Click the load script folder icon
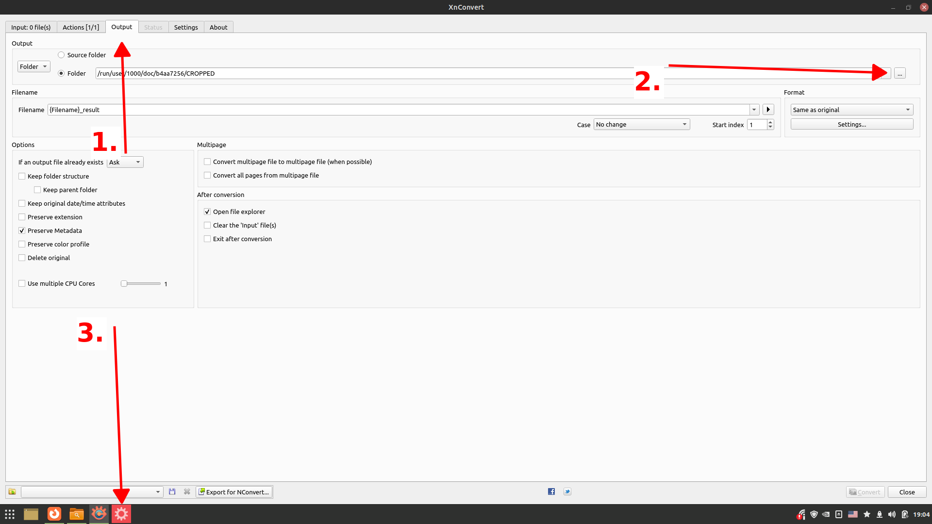The width and height of the screenshot is (932, 524). [x=12, y=491]
